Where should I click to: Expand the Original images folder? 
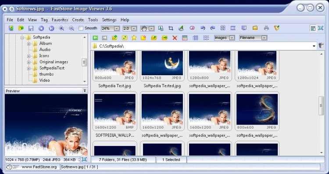pyautogui.click(x=29, y=63)
